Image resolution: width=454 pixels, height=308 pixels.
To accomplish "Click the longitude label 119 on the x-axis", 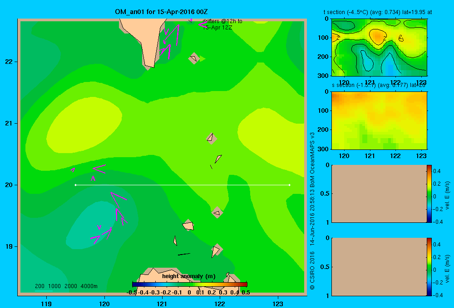I will point(46,303).
